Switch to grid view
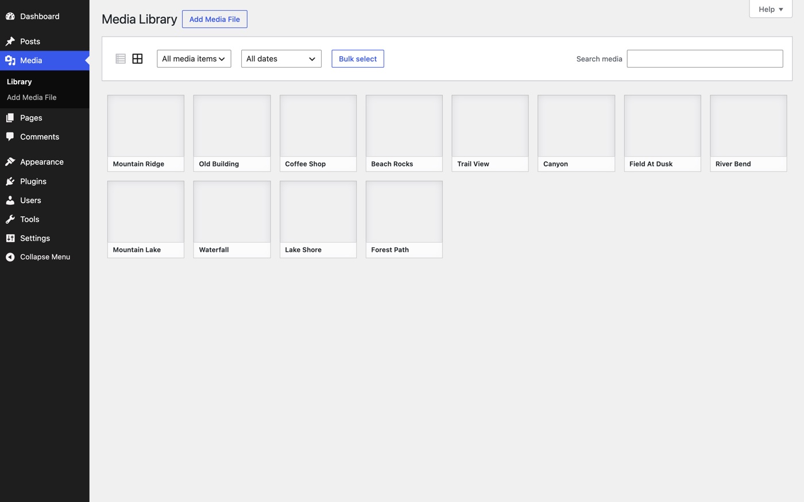Viewport: 804px width, 502px height. coord(137,59)
